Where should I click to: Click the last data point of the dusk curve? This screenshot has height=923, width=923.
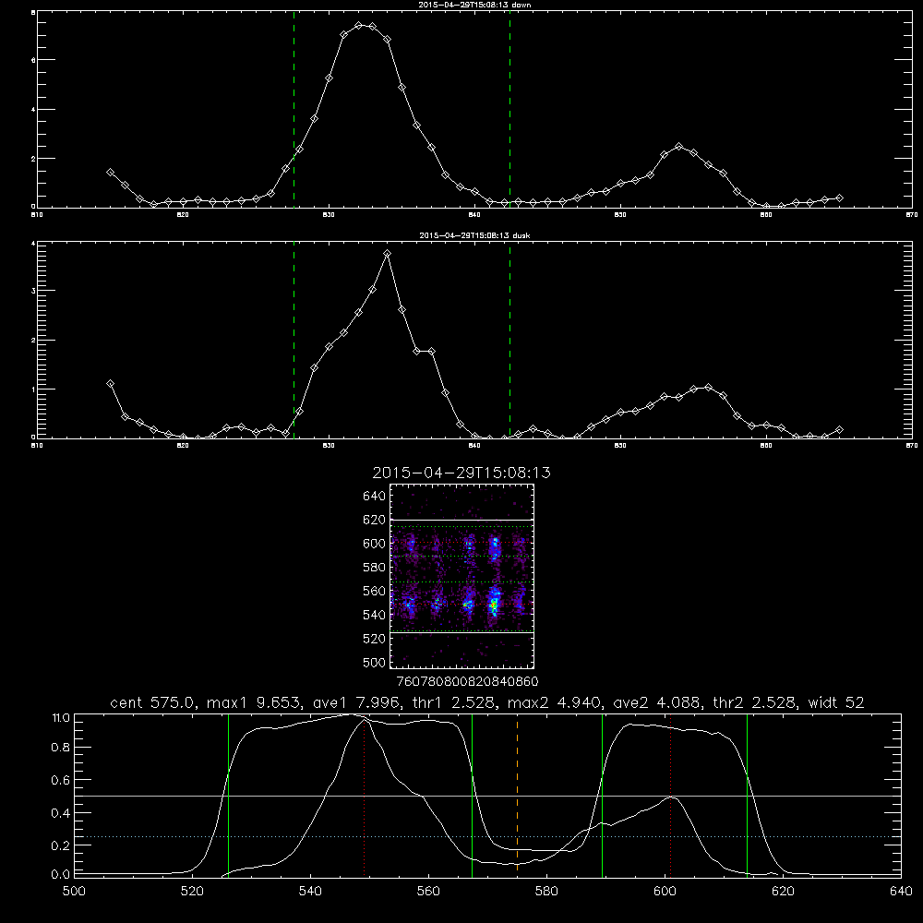point(839,430)
